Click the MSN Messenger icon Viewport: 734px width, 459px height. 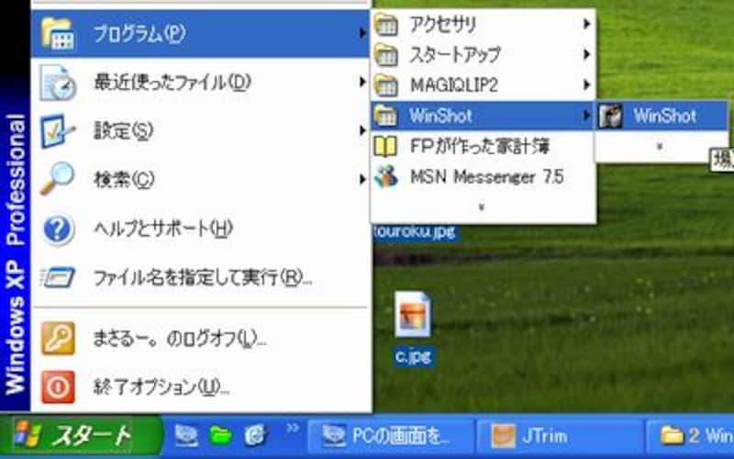click(x=386, y=176)
